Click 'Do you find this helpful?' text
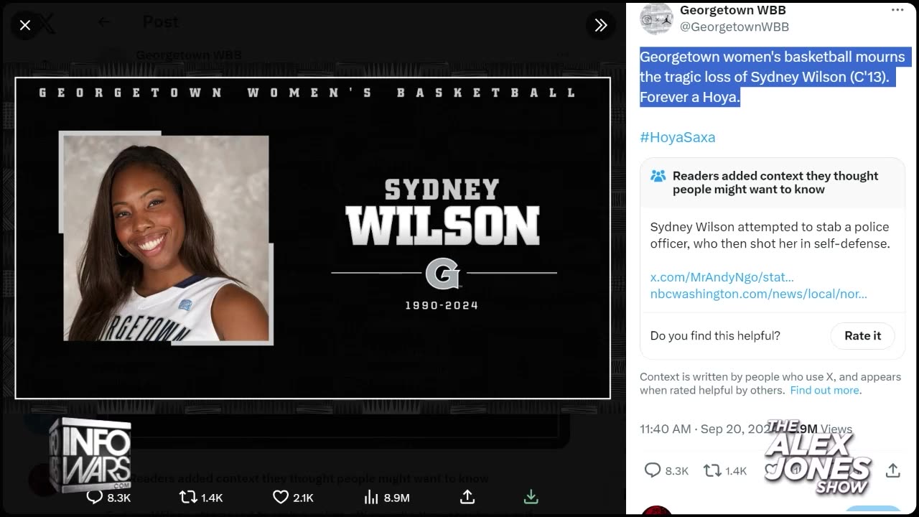The width and height of the screenshot is (919, 517). pyautogui.click(x=715, y=335)
